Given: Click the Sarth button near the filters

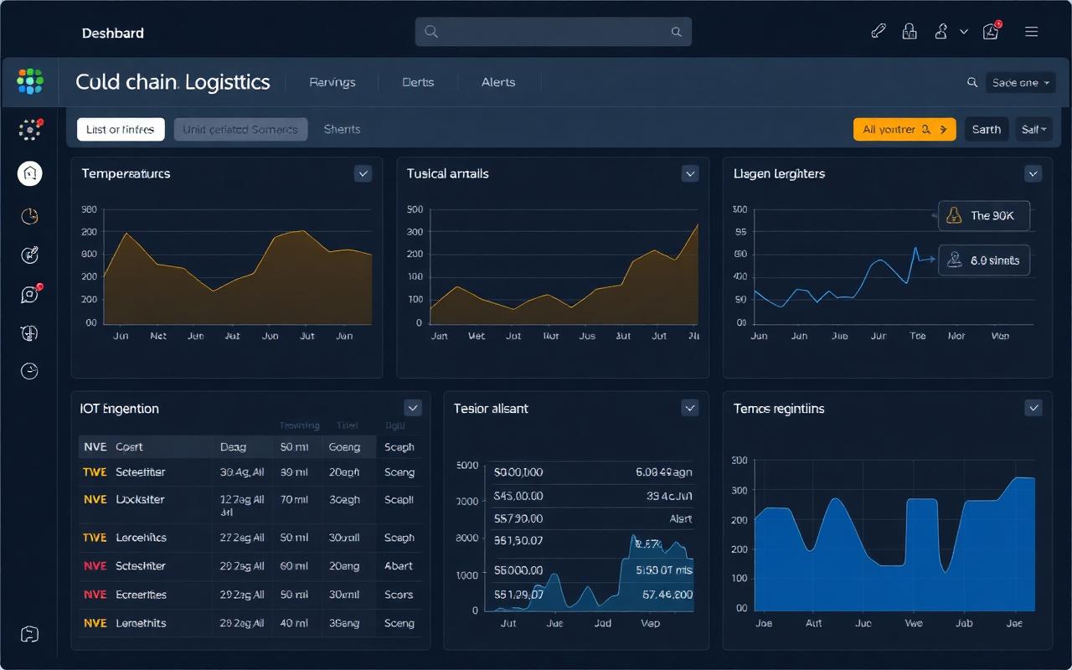Looking at the screenshot, I should coord(986,129).
